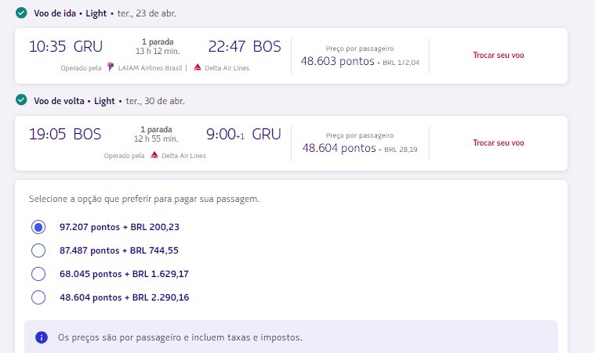Click the 1 parada 13 h 12 min. label
The image size is (595, 353).
[x=158, y=46]
